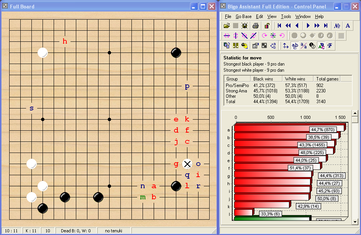Open the properties sheet icon

[255, 46]
